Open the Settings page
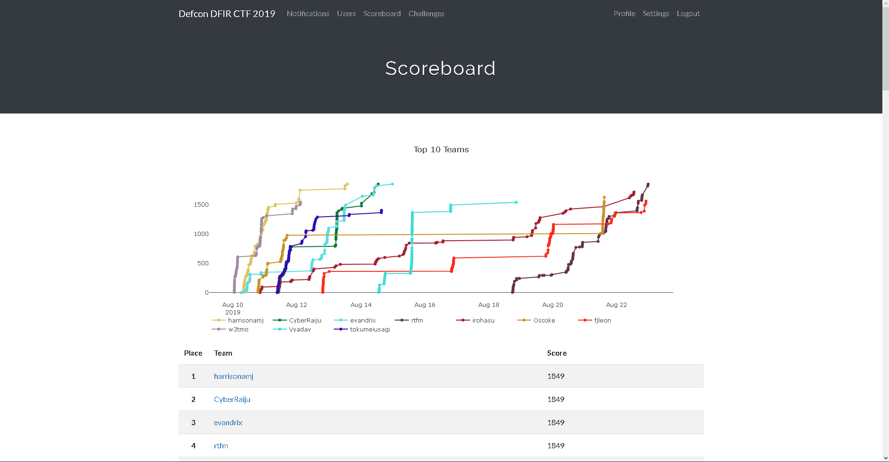This screenshot has height=462, width=889. (x=656, y=14)
